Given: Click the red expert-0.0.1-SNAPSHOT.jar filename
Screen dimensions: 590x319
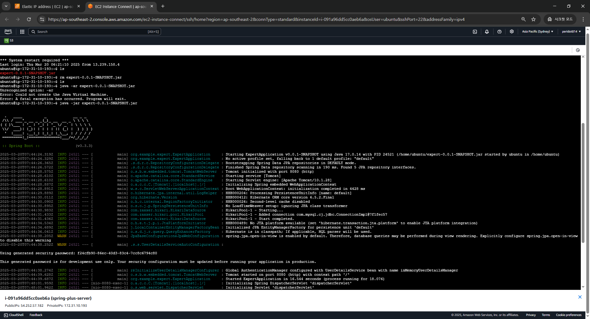Looking at the screenshot, I should point(28,73).
